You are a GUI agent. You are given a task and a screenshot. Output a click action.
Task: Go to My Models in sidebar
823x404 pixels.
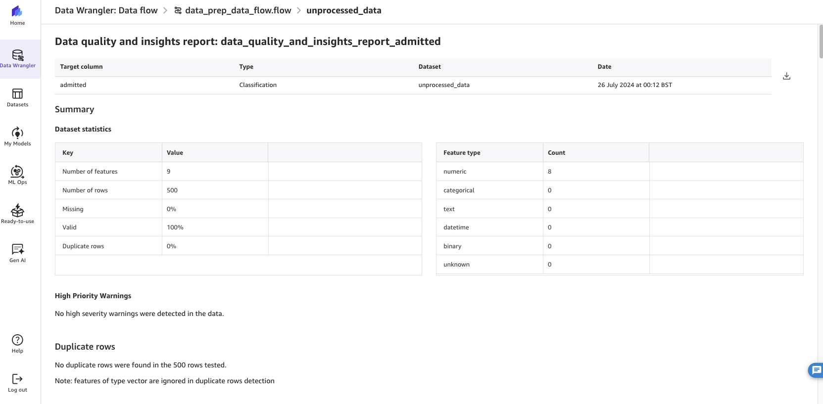(17, 136)
